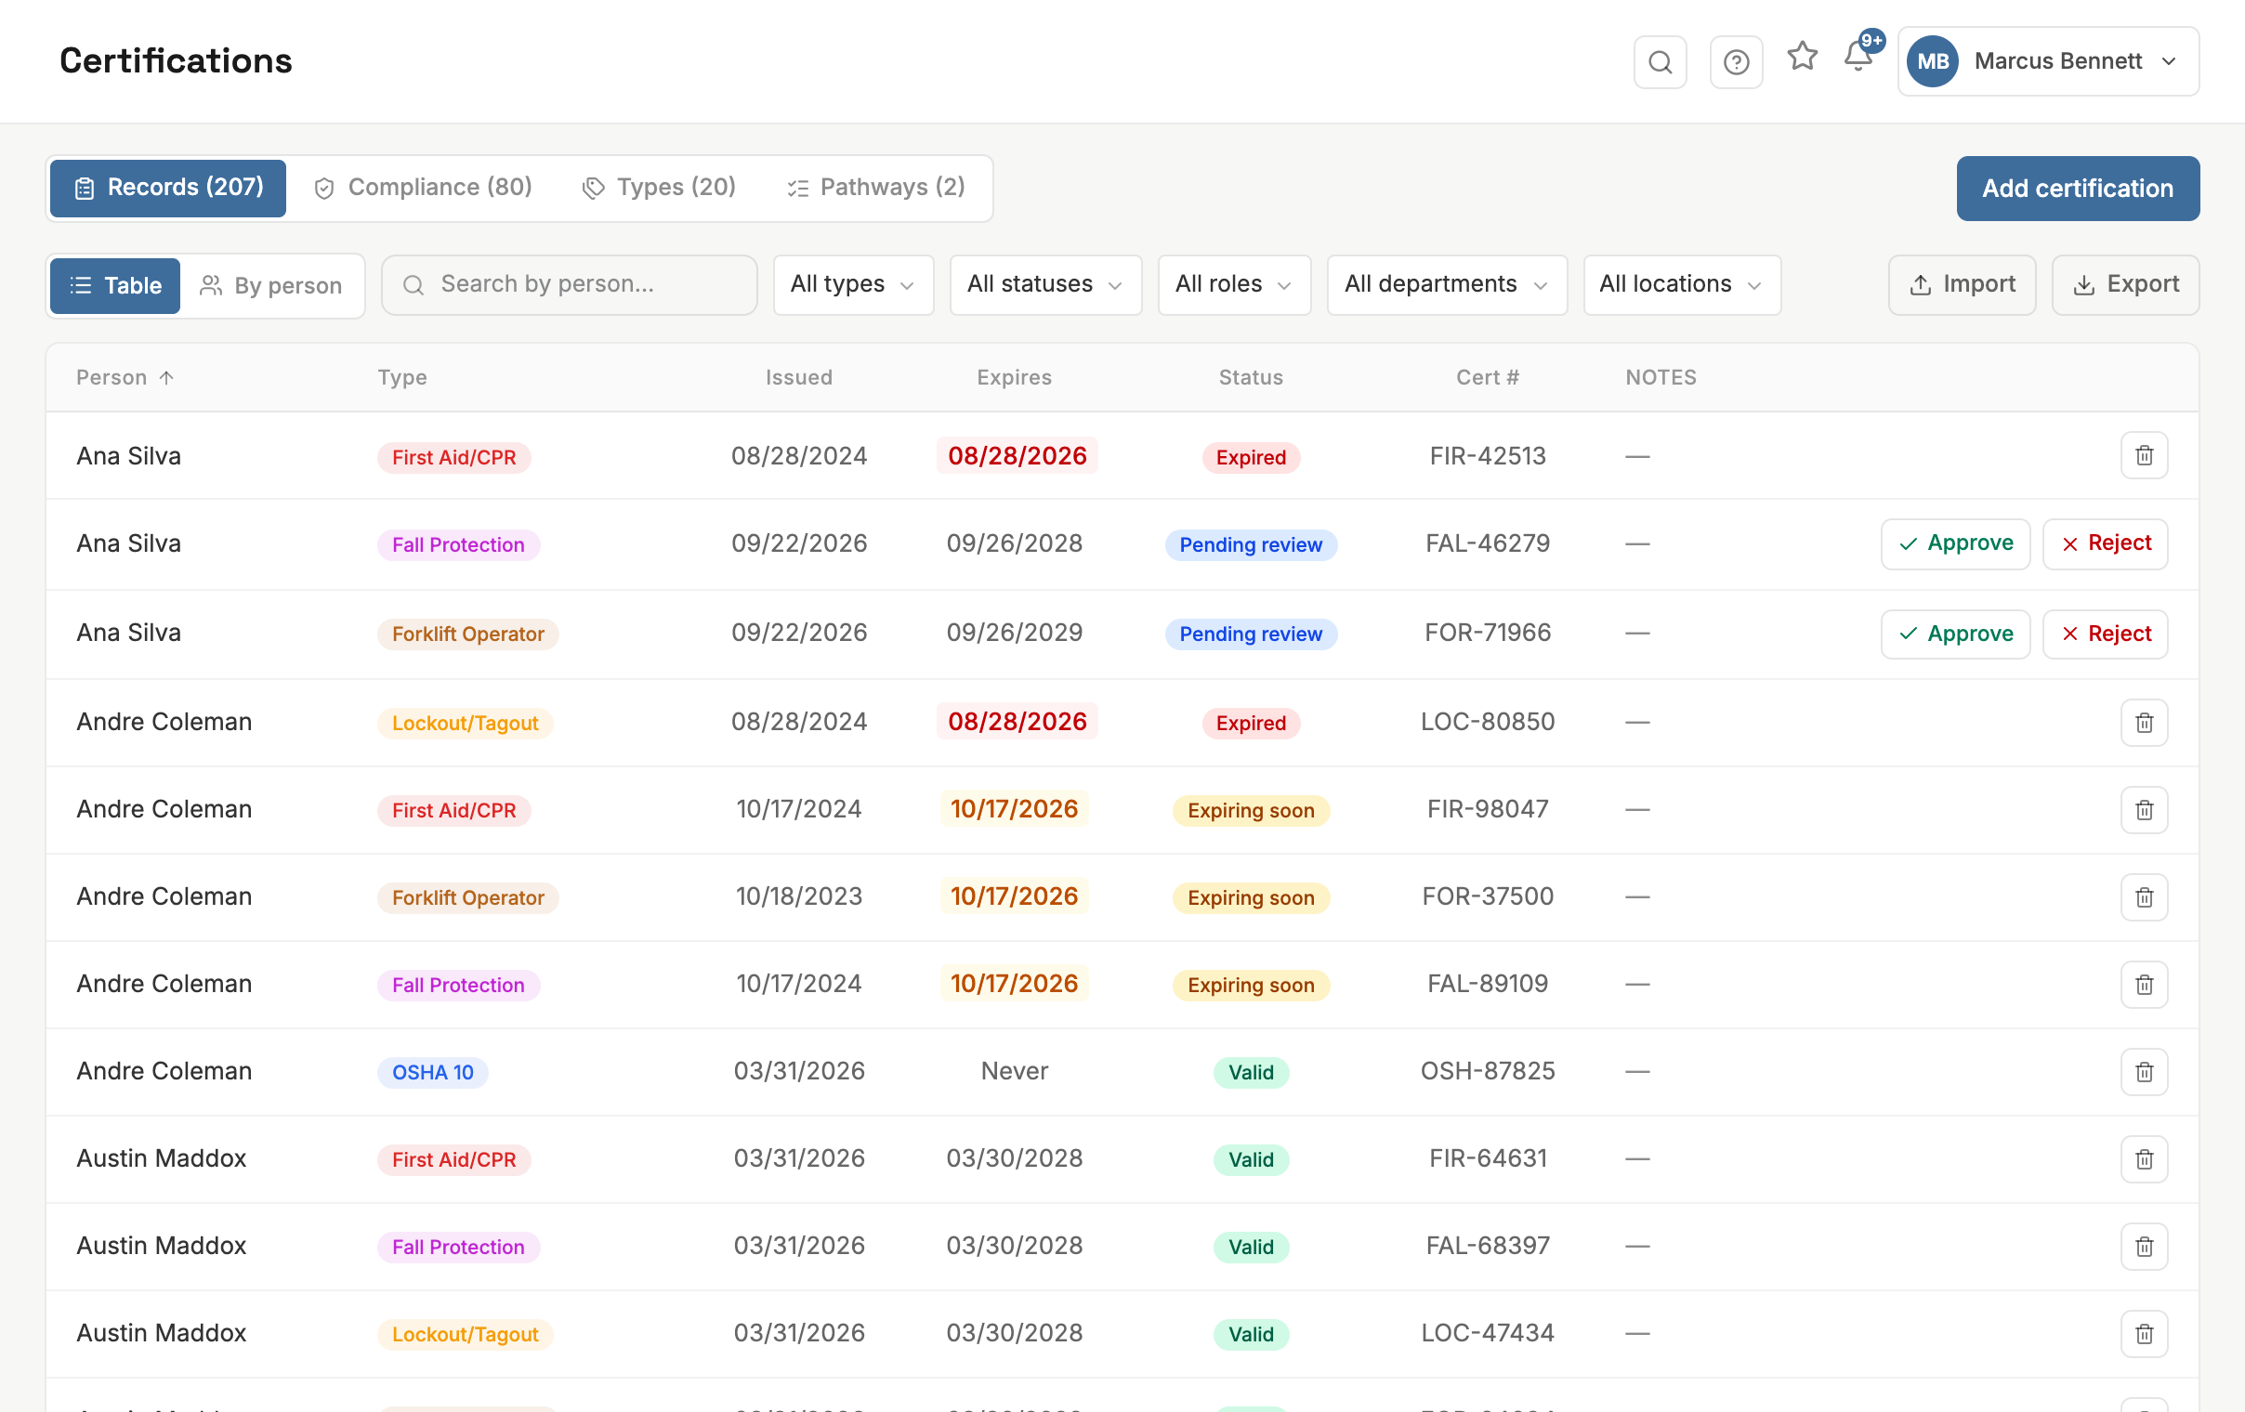
Task: Switch to the Compliance (80) tab
Action: (x=424, y=188)
